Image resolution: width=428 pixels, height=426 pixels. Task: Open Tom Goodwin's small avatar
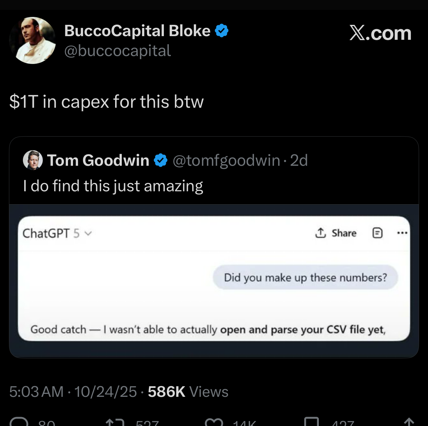[x=33, y=160]
